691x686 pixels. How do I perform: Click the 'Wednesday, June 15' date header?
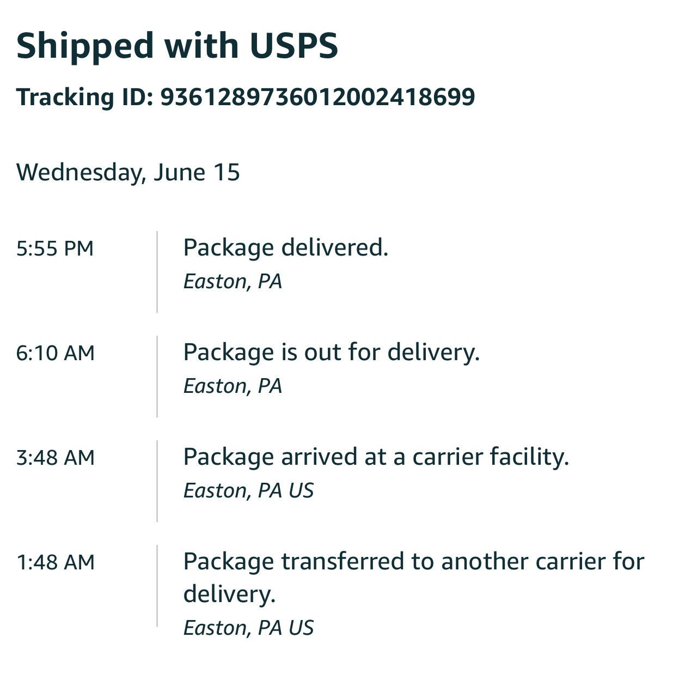(x=128, y=172)
